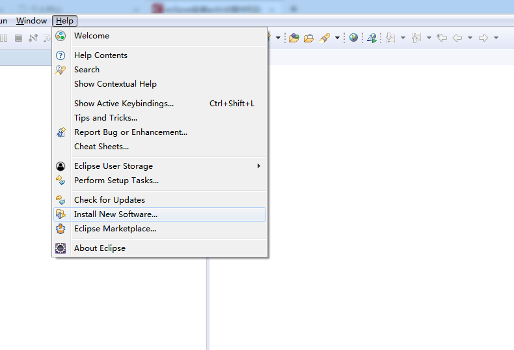Click the Previous Annotation up-arrow icon
Image resolution: width=514 pixels, height=350 pixels.
click(416, 38)
